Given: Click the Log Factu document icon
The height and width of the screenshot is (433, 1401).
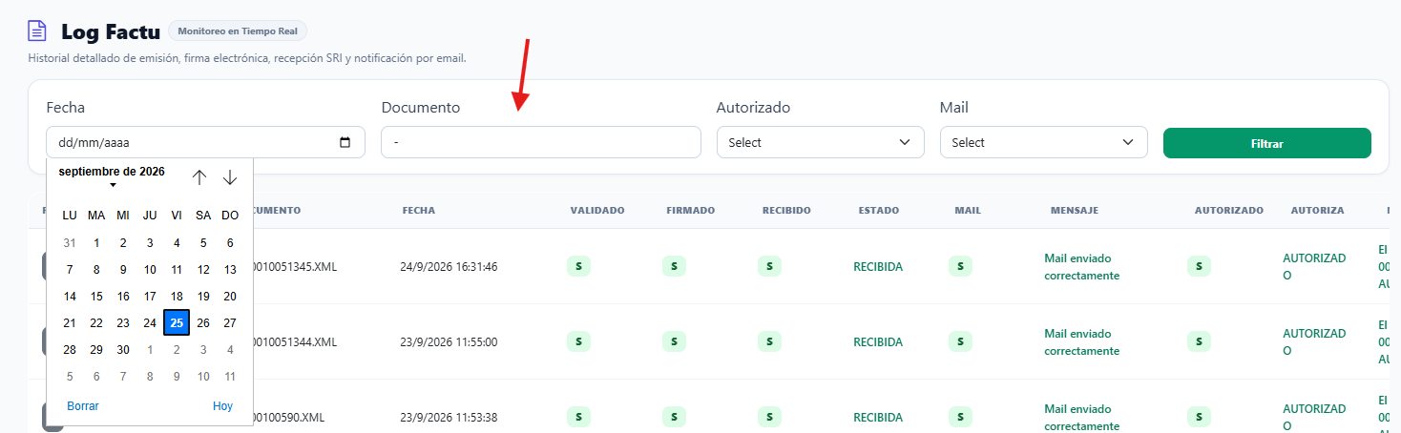Looking at the screenshot, I should point(37,31).
